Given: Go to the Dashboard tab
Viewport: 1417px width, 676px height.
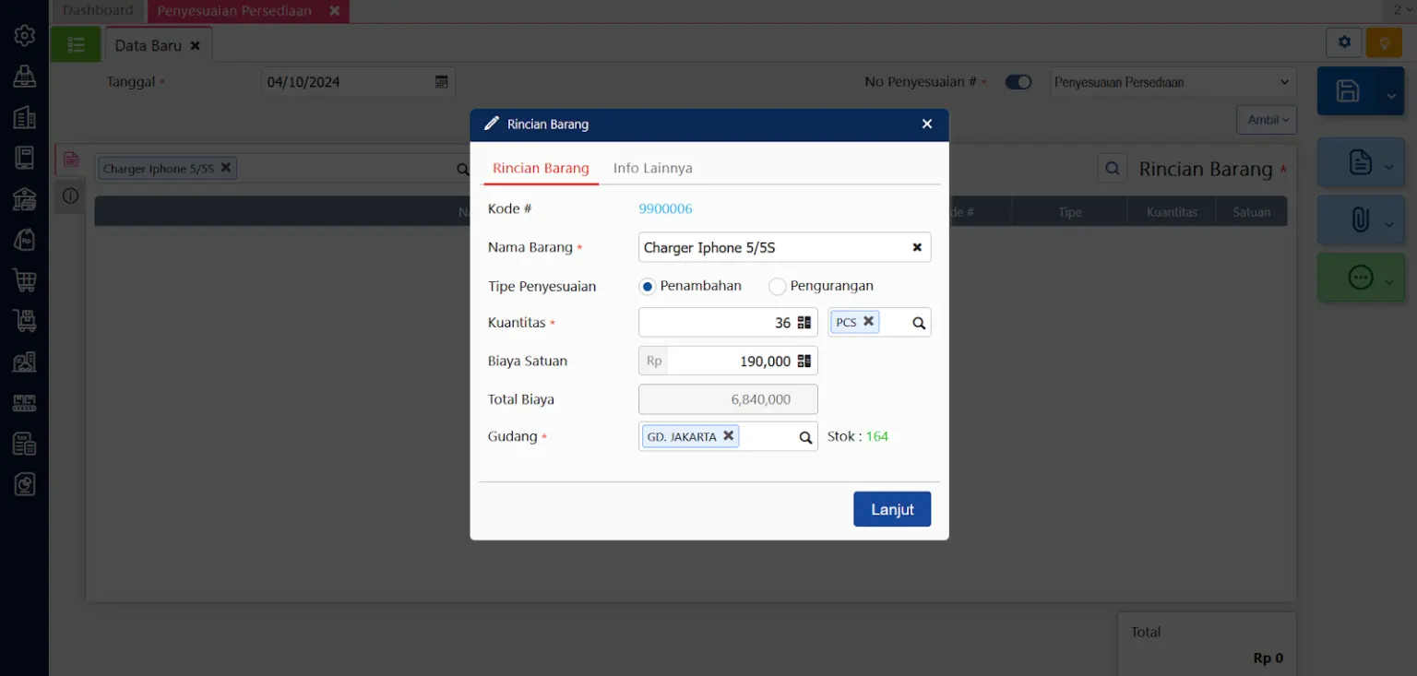Looking at the screenshot, I should click(98, 11).
